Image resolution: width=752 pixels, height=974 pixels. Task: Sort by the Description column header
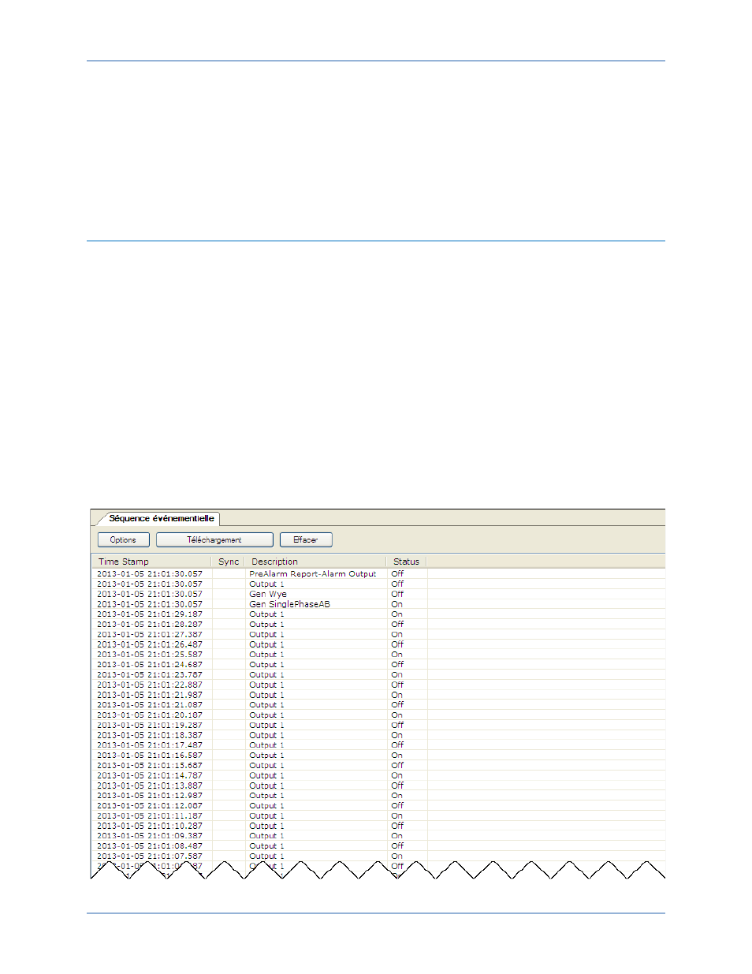[x=316, y=562]
